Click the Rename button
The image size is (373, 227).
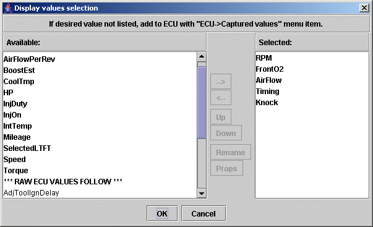(x=231, y=152)
